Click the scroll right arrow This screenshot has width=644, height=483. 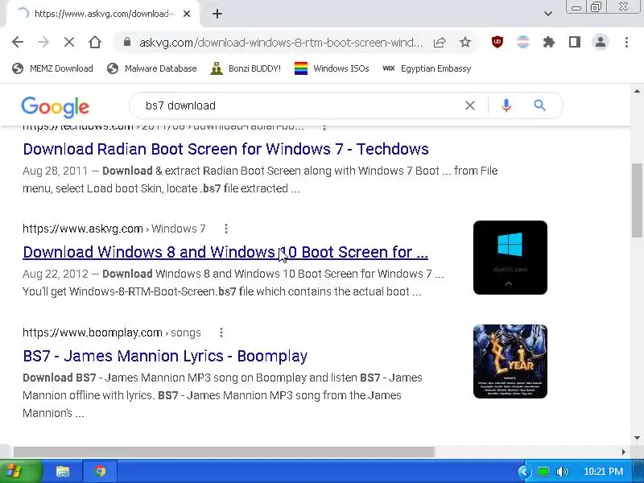[x=623, y=452]
